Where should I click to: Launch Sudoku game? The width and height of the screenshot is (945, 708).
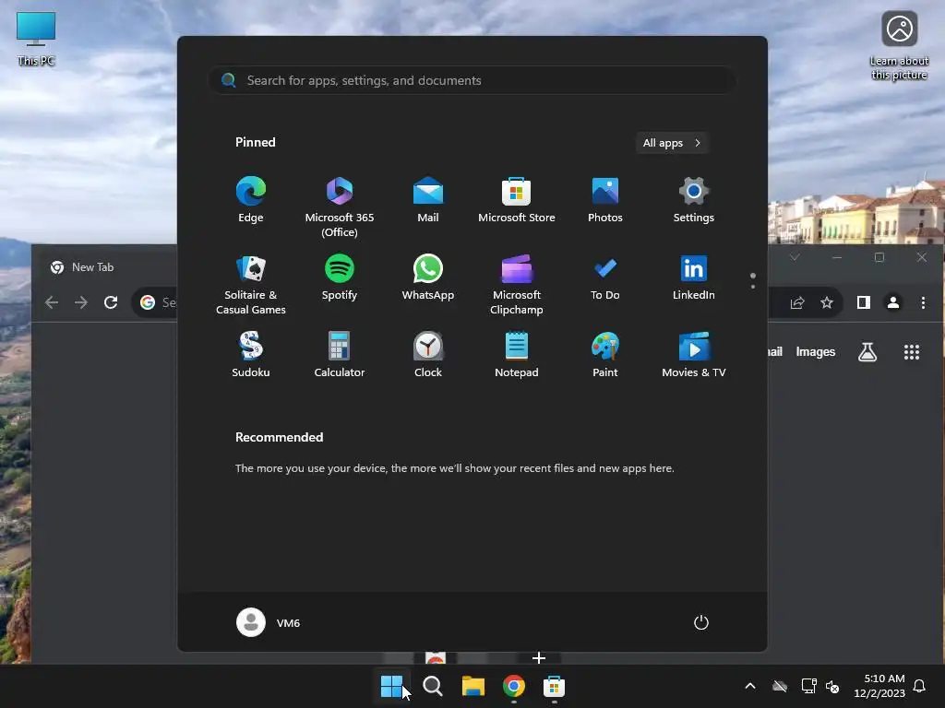pos(251,355)
